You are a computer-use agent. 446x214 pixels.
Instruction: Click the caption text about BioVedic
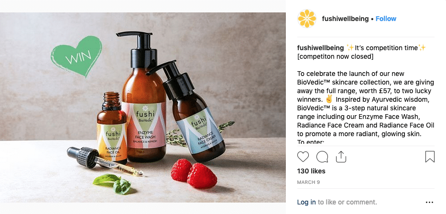point(366,104)
